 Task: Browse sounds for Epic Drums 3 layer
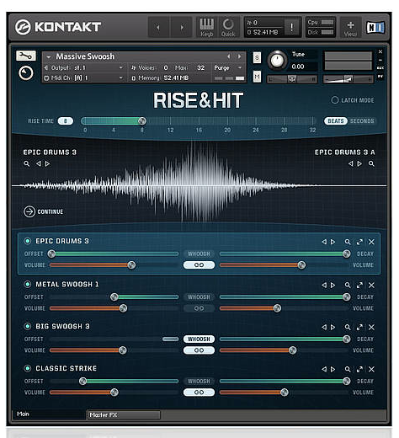[348, 242]
